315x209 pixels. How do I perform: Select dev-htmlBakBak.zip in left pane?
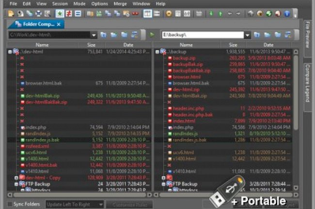pos(47,102)
